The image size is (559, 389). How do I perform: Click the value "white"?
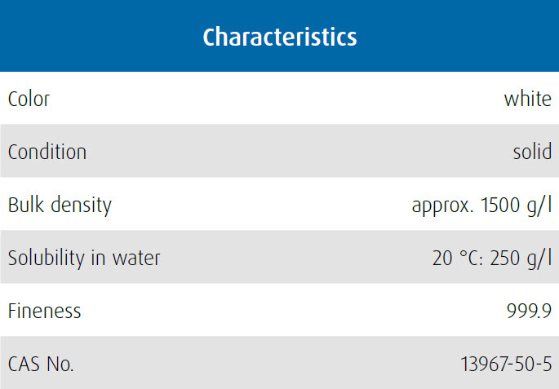click(x=528, y=99)
